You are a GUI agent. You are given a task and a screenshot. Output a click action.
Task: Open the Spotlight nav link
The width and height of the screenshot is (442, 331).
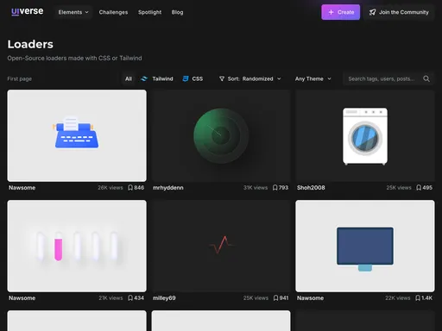pos(149,12)
